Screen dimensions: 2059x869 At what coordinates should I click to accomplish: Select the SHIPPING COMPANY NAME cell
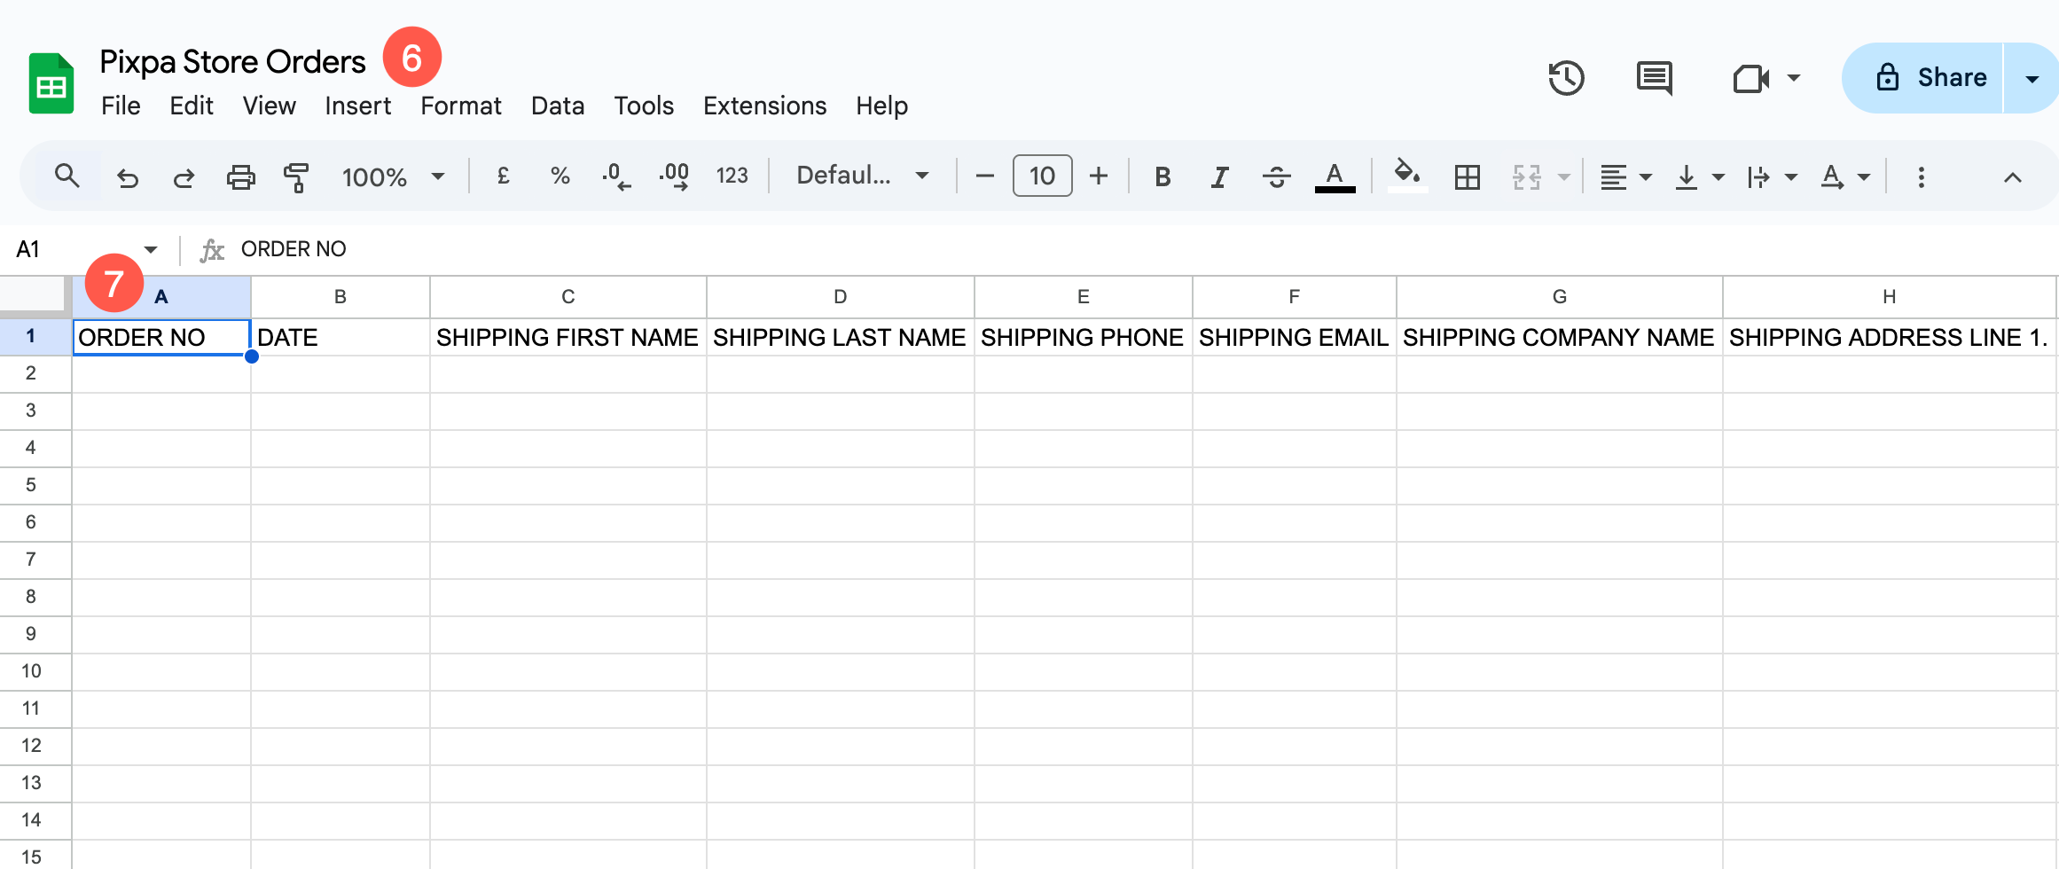[x=1560, y=337]
